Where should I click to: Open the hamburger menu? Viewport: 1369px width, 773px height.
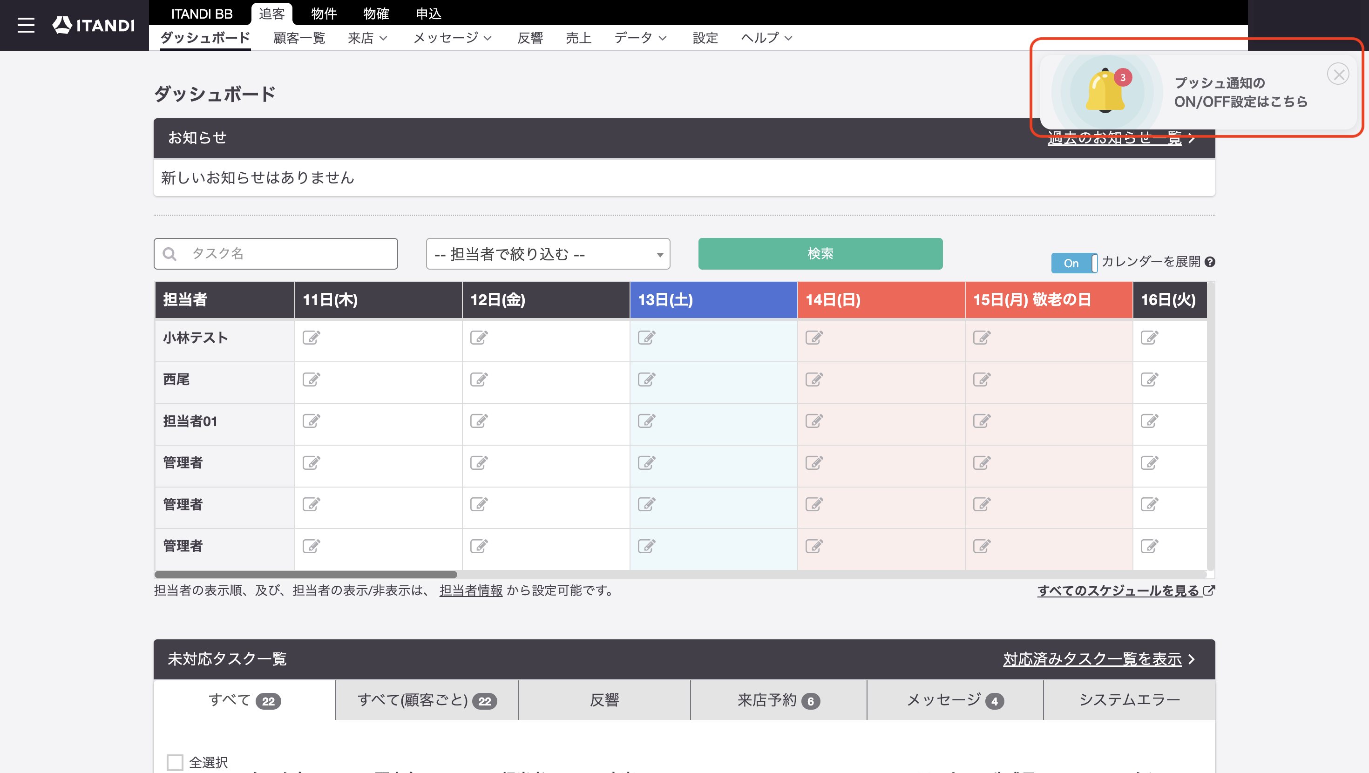(26, 25)
